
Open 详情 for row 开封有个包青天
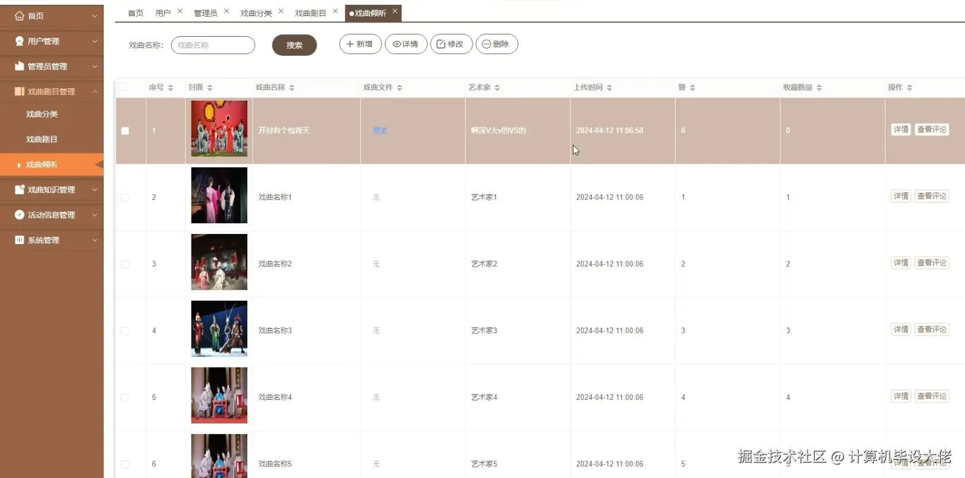pos(901,129)
